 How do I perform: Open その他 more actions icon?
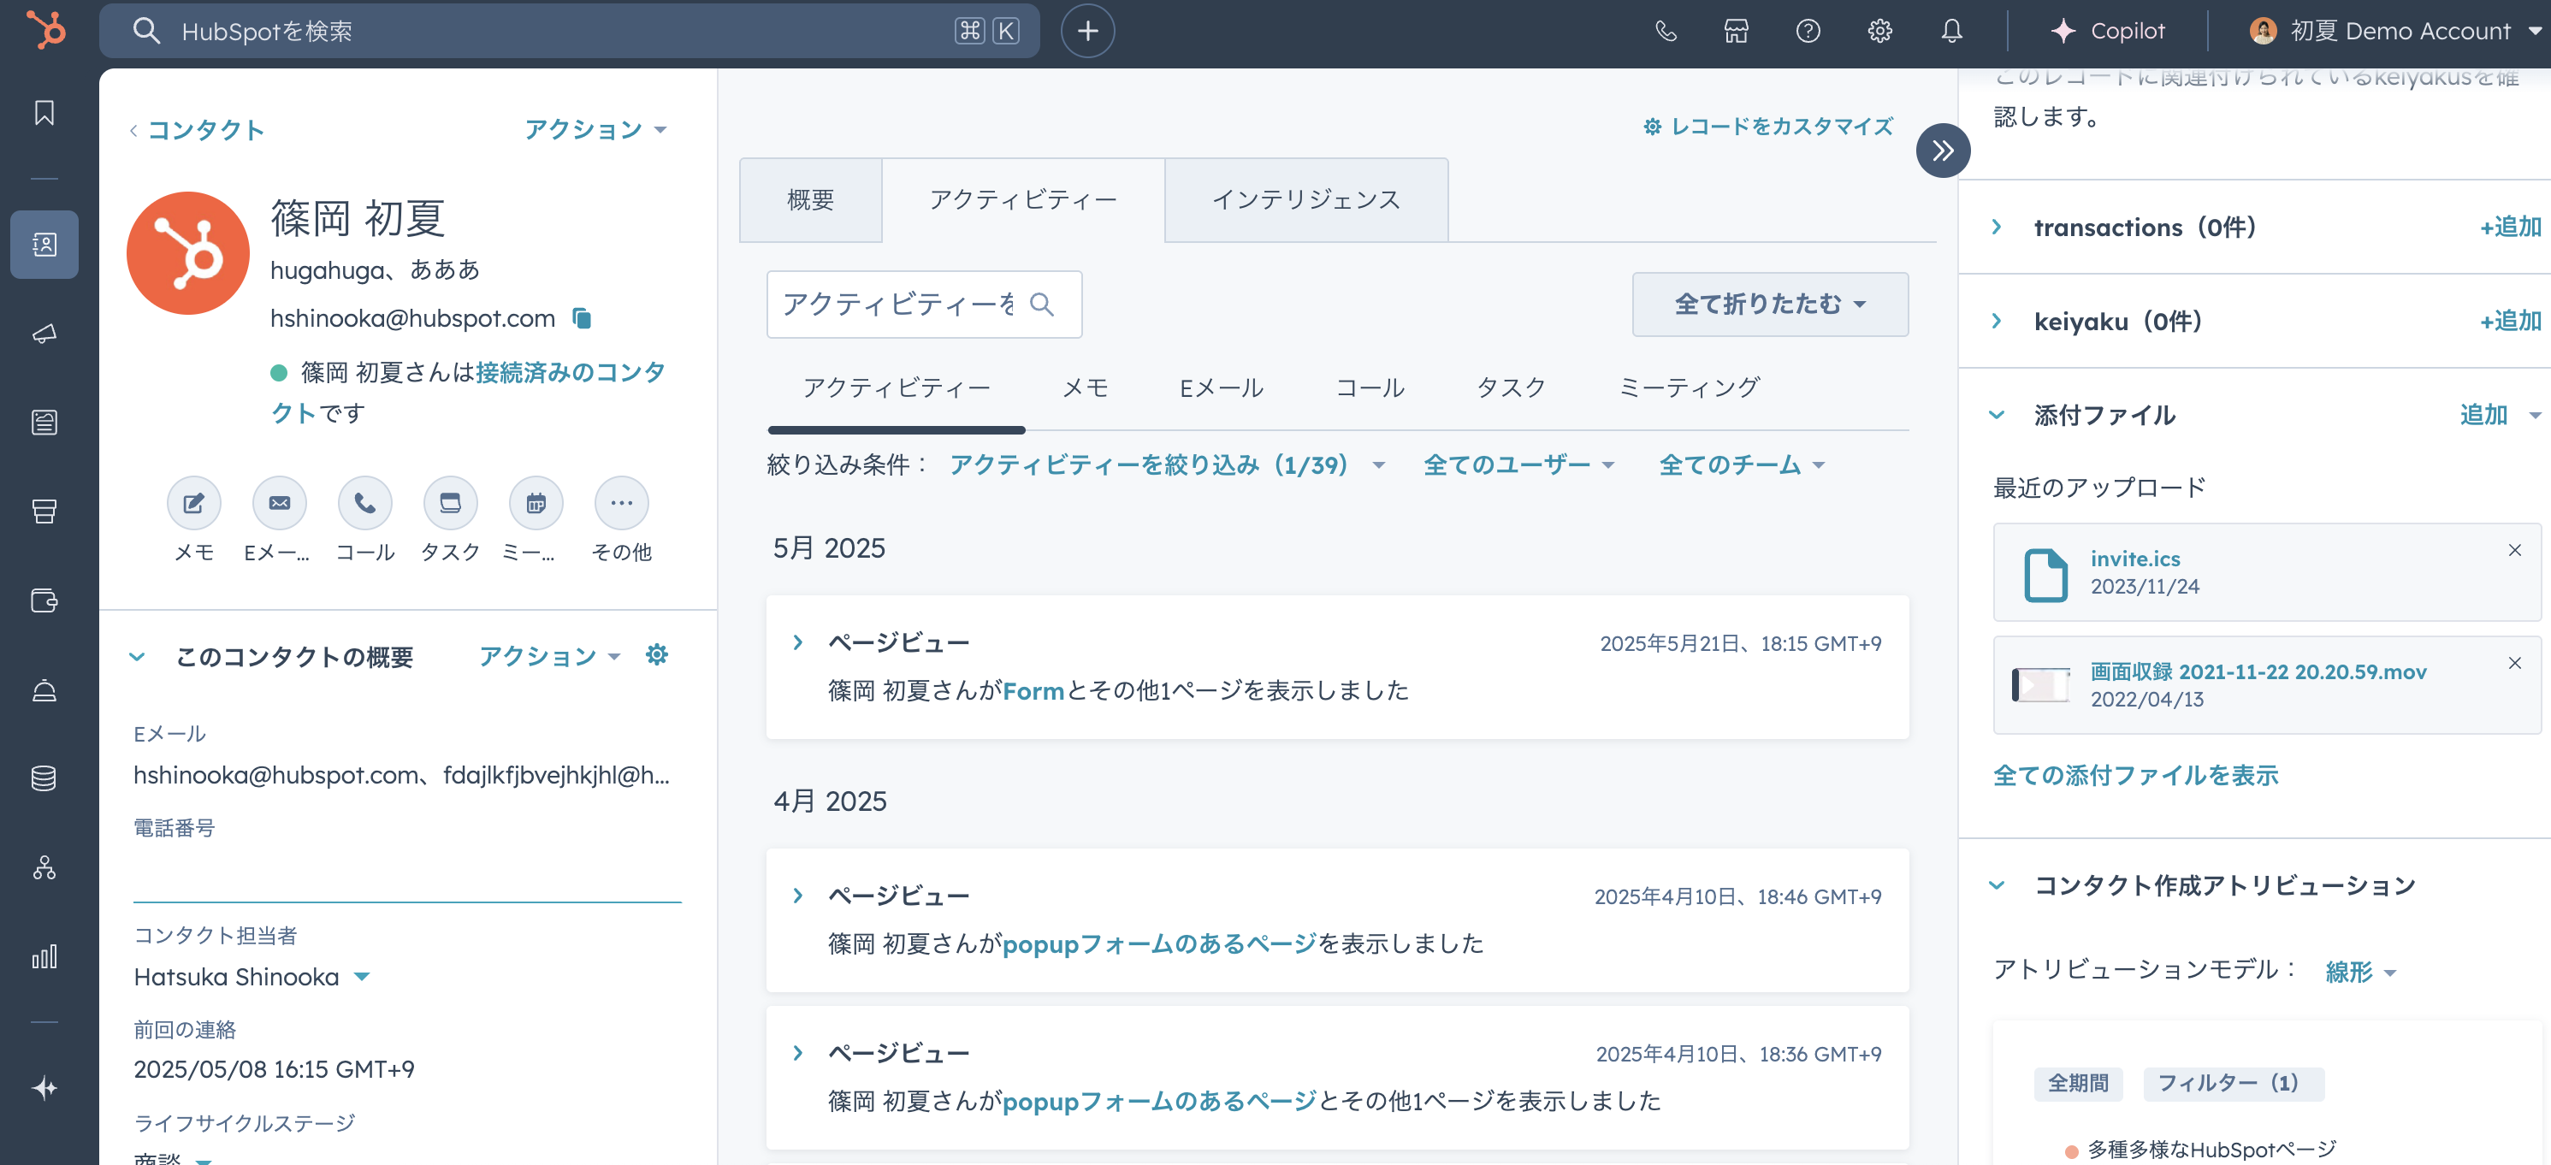point(622,503)
